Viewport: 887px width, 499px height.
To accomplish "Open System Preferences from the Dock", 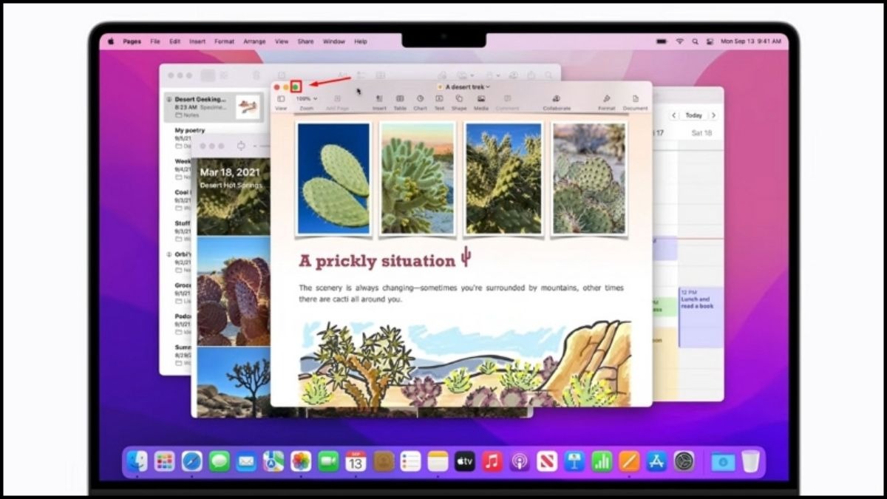I will pos(684,461).
